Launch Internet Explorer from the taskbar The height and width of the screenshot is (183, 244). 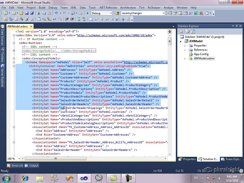(25, 178)
